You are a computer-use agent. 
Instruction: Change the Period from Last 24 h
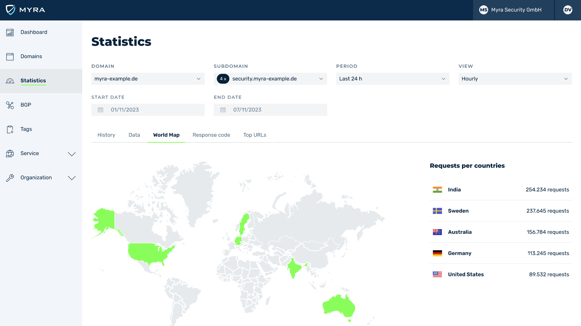click(393, 79)
